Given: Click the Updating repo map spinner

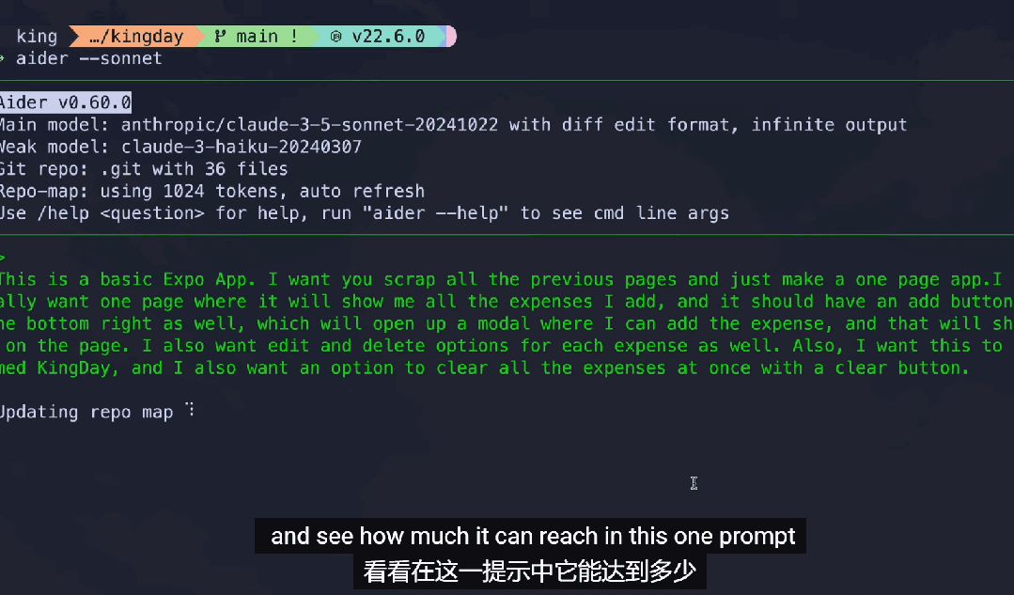Looking at the screenshot, I should [x=189, y=410].
